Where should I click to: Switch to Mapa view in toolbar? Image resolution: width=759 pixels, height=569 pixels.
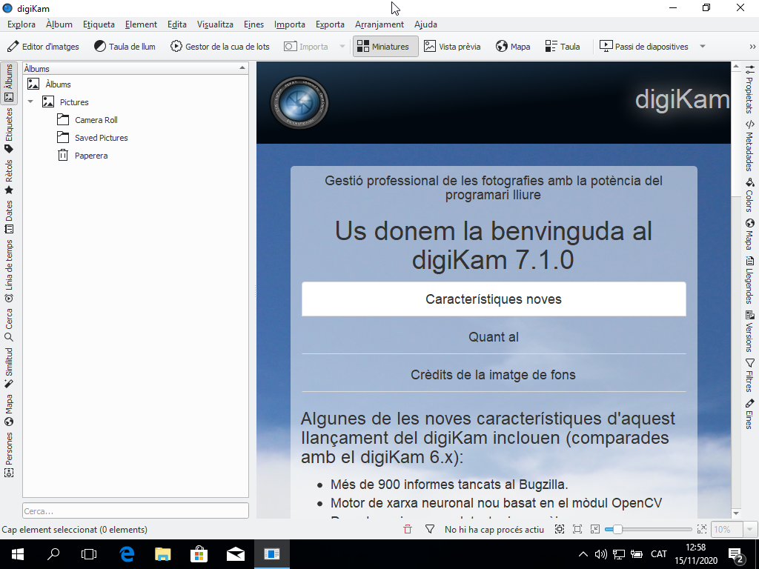point(513,47)
